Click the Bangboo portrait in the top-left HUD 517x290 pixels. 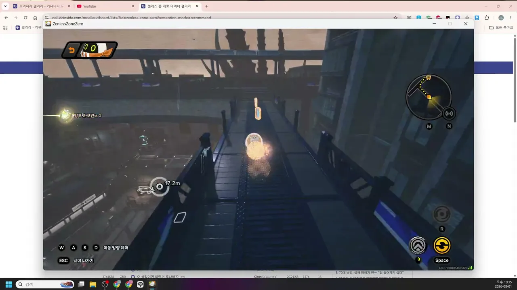96,50
